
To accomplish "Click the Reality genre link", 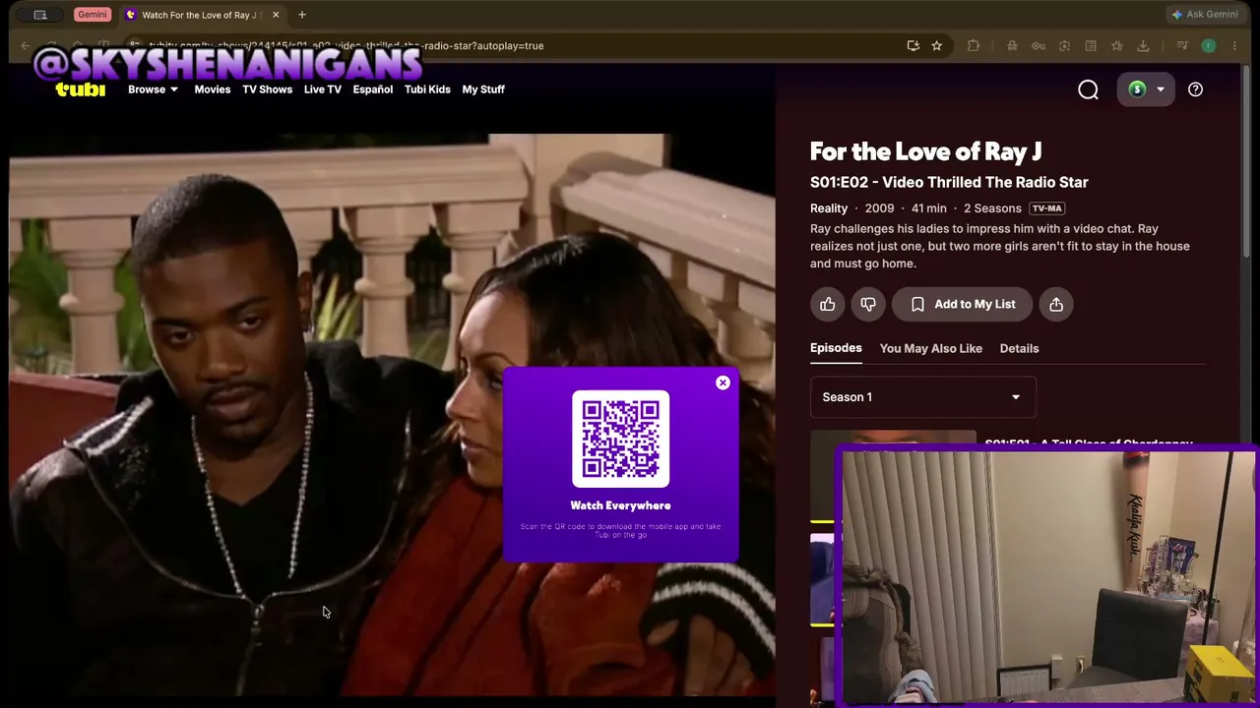I will 829,208.
